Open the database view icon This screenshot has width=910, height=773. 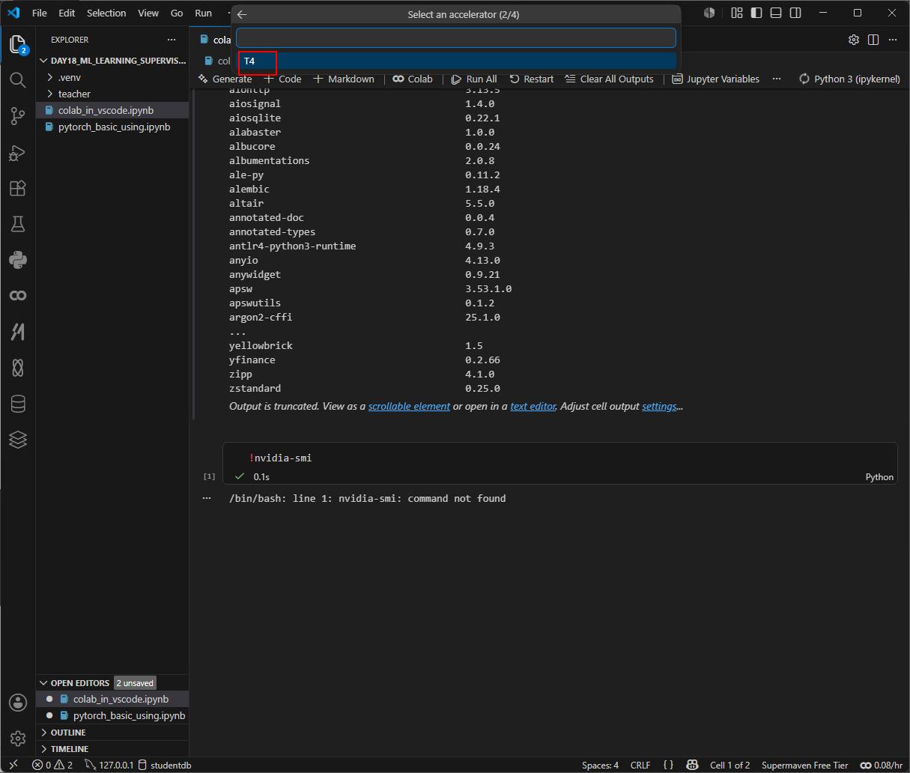pyautogui.click(x=18, y=404)
